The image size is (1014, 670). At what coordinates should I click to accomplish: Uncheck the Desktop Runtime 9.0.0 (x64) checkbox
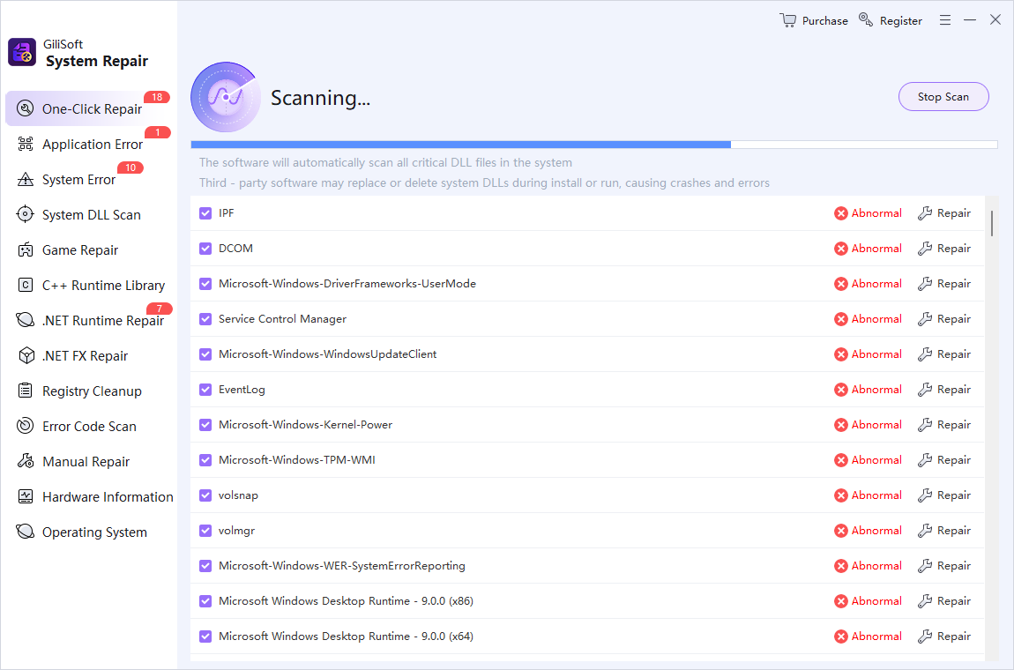(205, 636)
